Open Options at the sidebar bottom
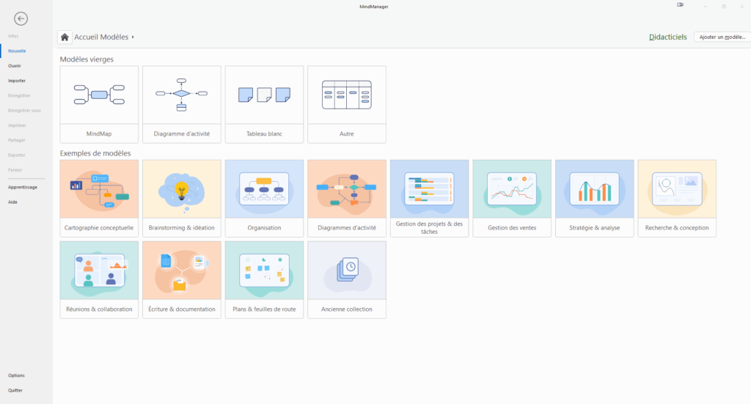Viewport: 751px width, 404px height. [16, 375]
